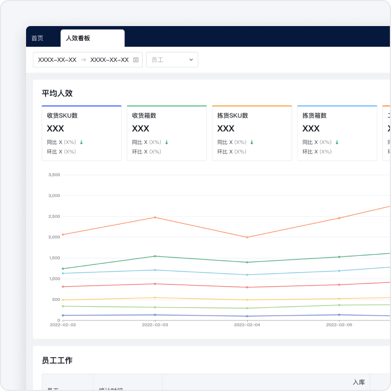Click the start date input field

[57, 60]
